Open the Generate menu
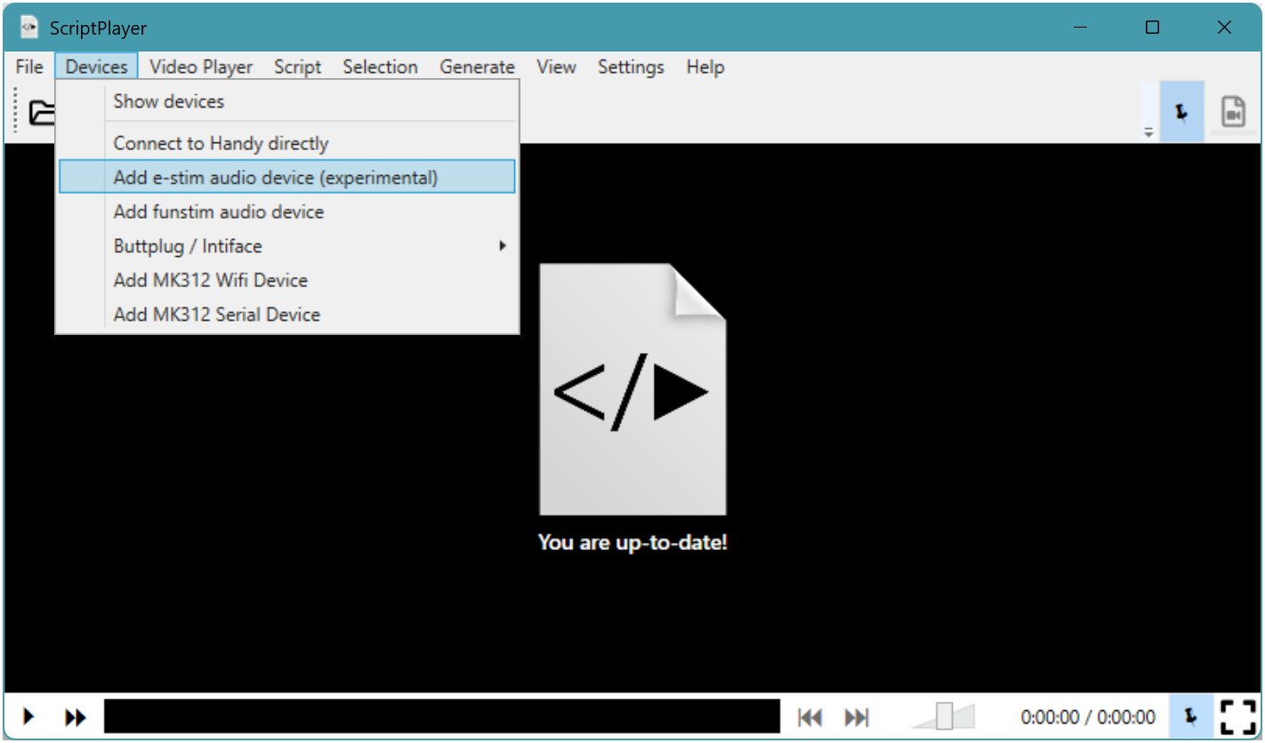 (477, 67)
